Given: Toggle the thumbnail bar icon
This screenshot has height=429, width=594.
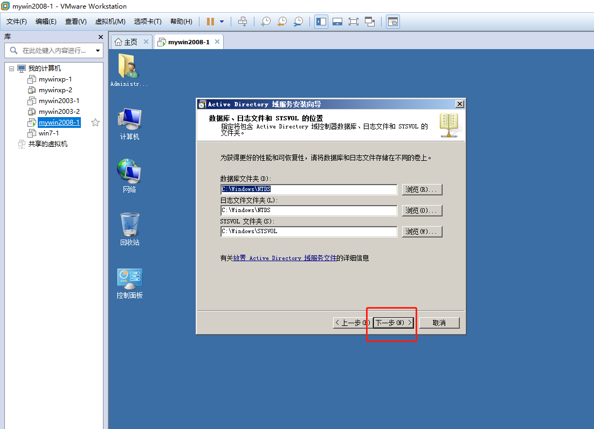Looking at the screenshot, I should click(x=337, y=22).
